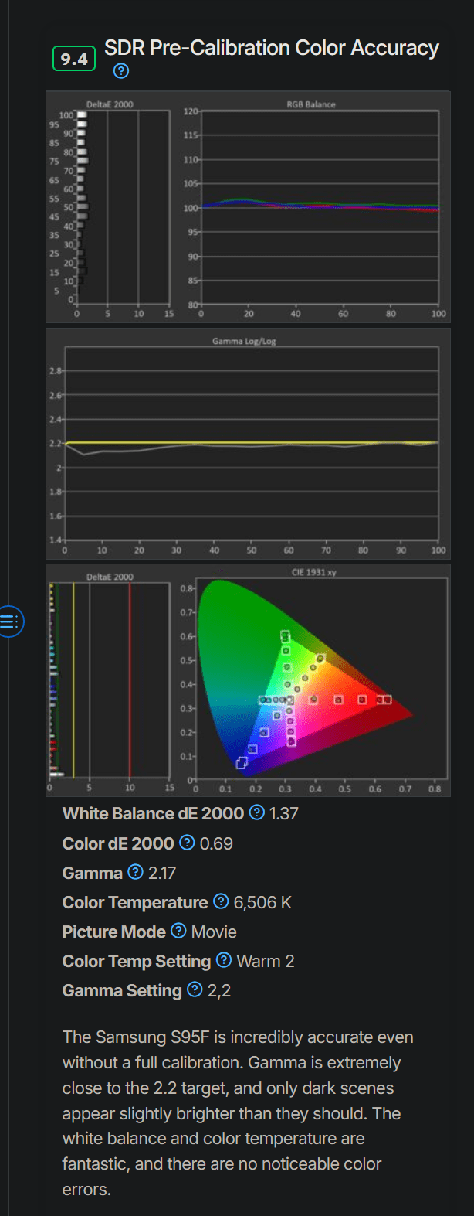Click the Color Temp Setting label
474x1216 pixels.
tap(137, 961)
